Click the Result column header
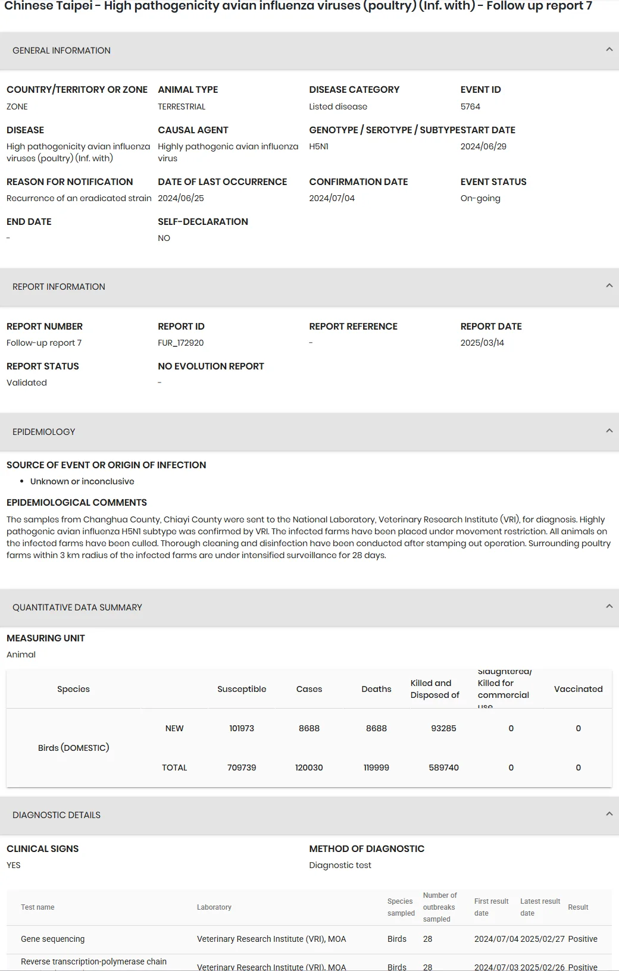Screen dimensions: 619x971 [578, 907]
